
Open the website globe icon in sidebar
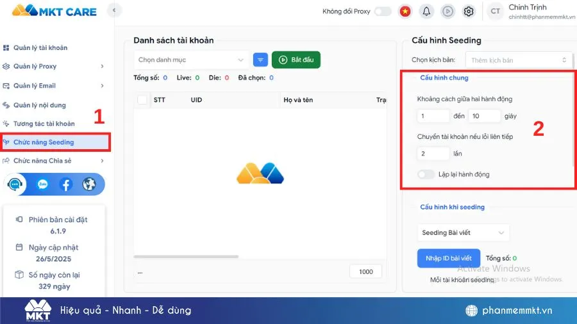(x=89, y=184)
